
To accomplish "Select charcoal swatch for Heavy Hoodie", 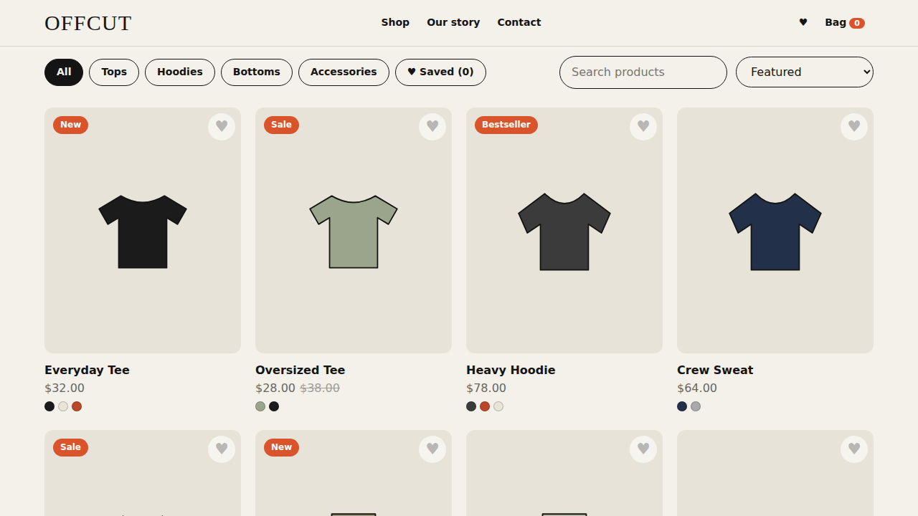I will (471, 406).
